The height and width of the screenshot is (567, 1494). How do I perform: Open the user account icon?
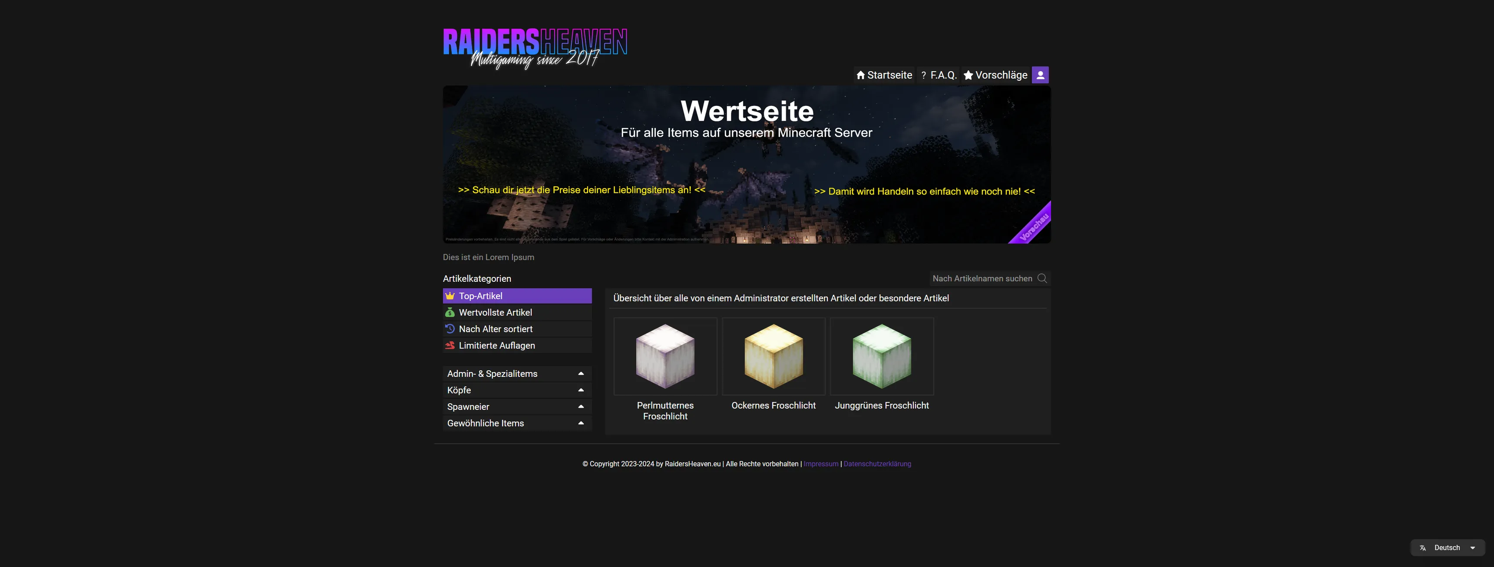(1040, 75)
